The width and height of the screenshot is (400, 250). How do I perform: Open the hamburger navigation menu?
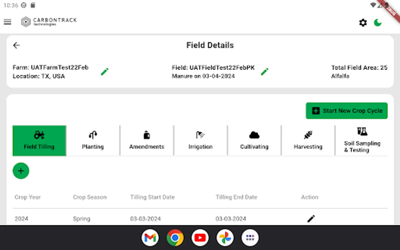7,22
